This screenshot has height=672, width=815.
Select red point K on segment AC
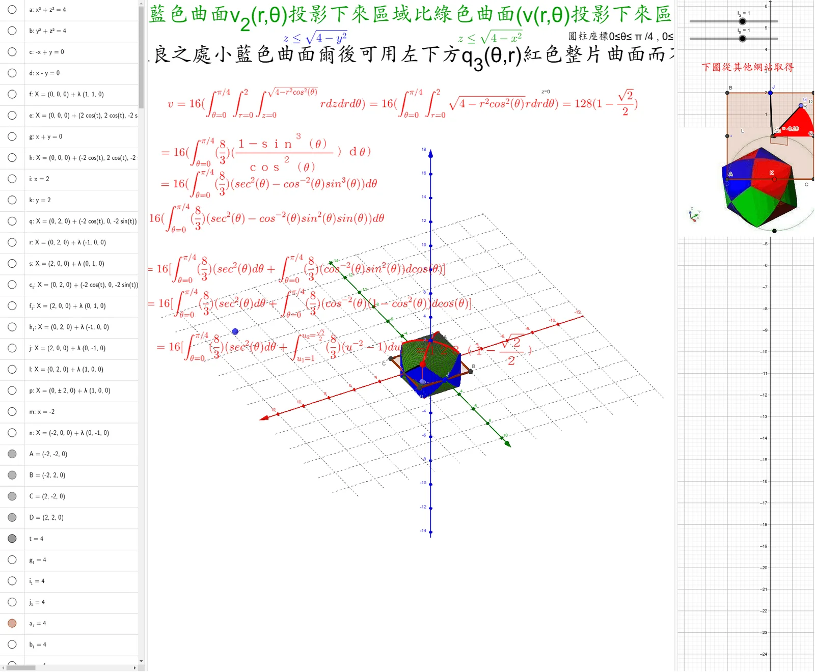(x=774, y=179)
